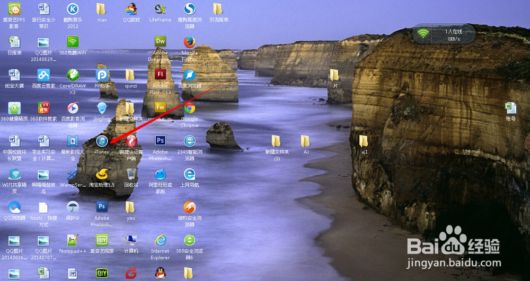Click the WiFi widget showing 1人在线
The width and height of the screenshot is (530, 281).
point(444,34)
